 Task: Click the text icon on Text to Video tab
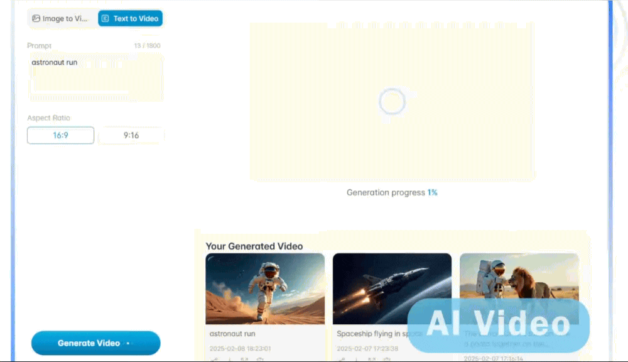[106, 18]
